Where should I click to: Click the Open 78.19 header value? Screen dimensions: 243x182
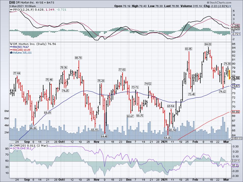pos(122,6)
